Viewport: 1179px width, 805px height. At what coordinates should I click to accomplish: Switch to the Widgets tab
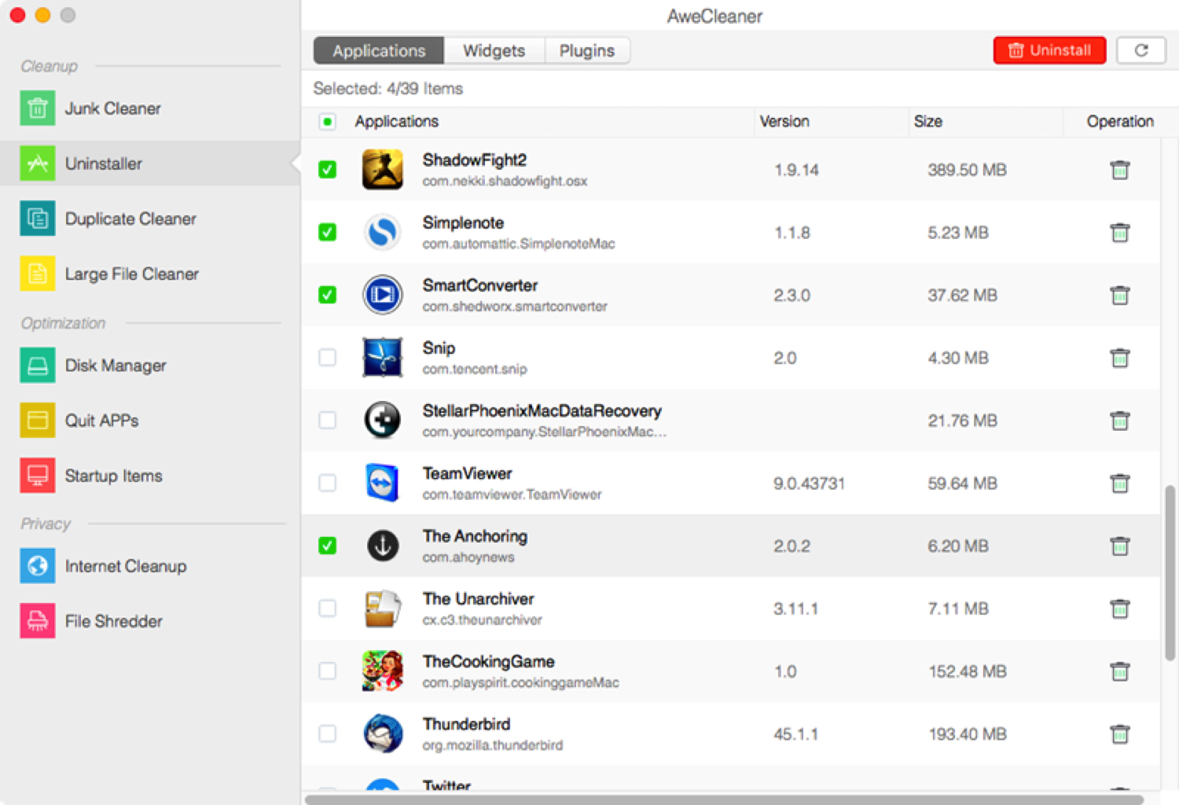point(494,50)
